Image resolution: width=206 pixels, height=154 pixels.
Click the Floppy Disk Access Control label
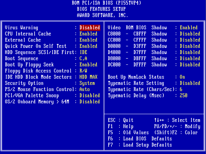coord(38,71)
